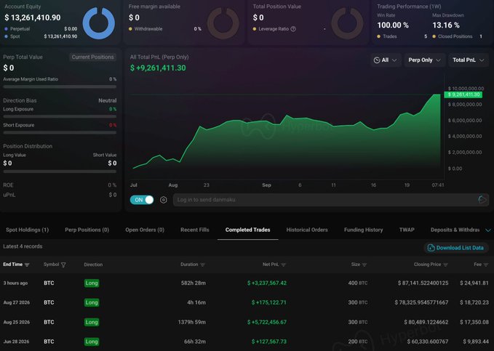494x351 pixels.
Task: Click the Latest 4 records label
Action: tap(23, 246)
